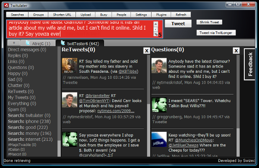Click the compose box scroll up arrow
This screenshot has width=259, height=168.
point(155,24)
